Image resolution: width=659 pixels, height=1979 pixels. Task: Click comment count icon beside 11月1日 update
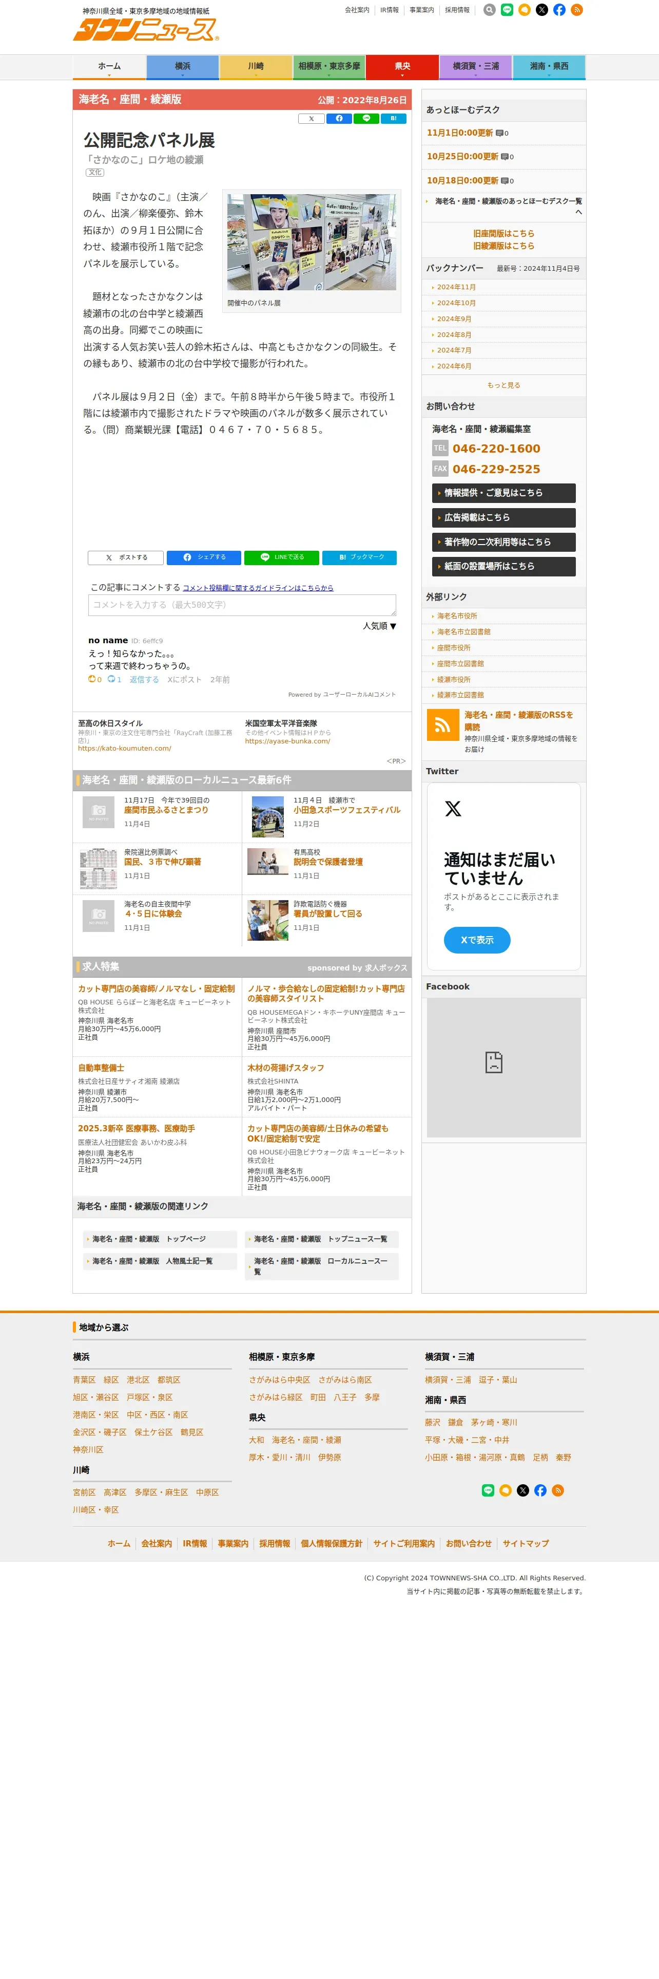pos(499,133)
